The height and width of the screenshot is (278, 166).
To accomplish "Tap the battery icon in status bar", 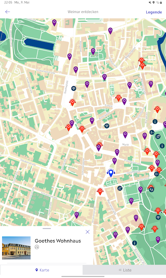I will coord(161,2).
